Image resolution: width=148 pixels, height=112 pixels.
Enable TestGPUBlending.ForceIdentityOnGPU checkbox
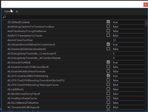tap(108, 80)
